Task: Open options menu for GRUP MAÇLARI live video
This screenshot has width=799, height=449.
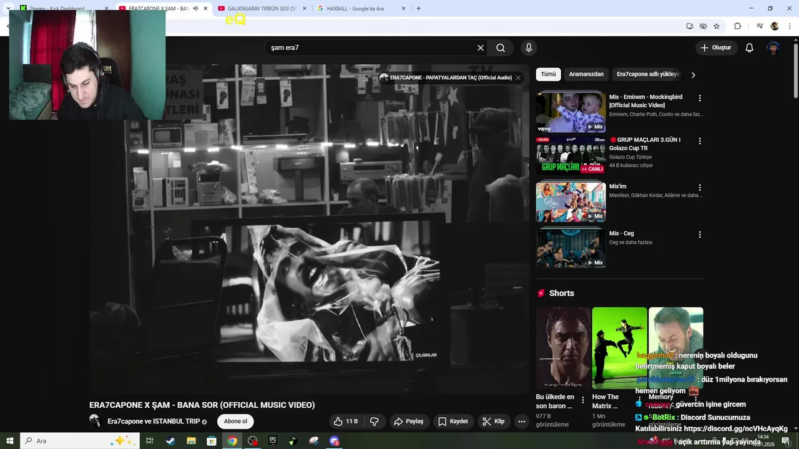Action: [x=700, y=141]
